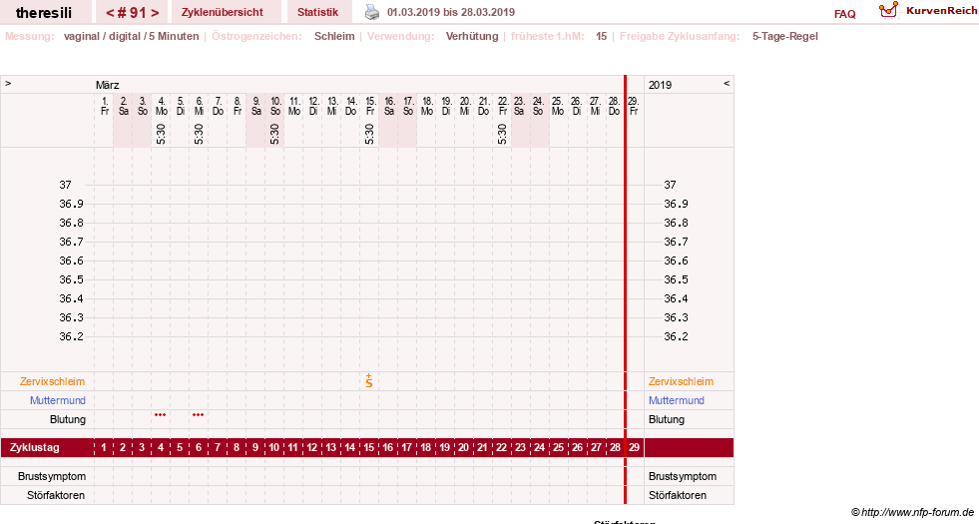Screen dimensions: 979x524
Task: Select cycle day 28 in Zyklustag row
Action: coord(615,447)
